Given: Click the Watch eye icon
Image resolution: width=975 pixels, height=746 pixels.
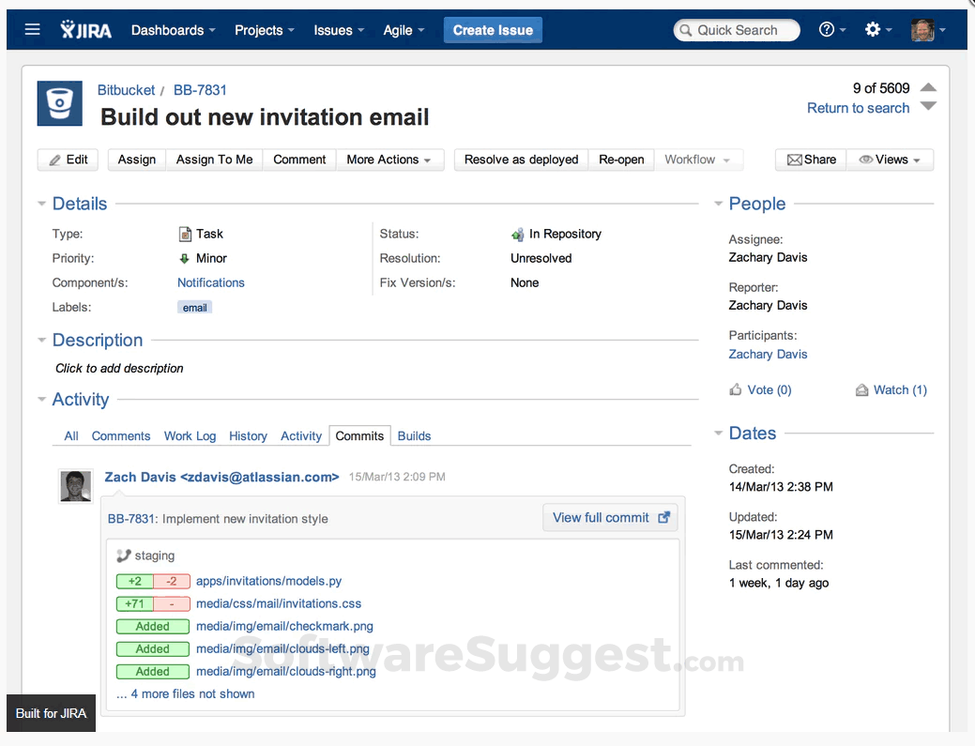Looking at the screenshot, I should click(x=862, y=389).
